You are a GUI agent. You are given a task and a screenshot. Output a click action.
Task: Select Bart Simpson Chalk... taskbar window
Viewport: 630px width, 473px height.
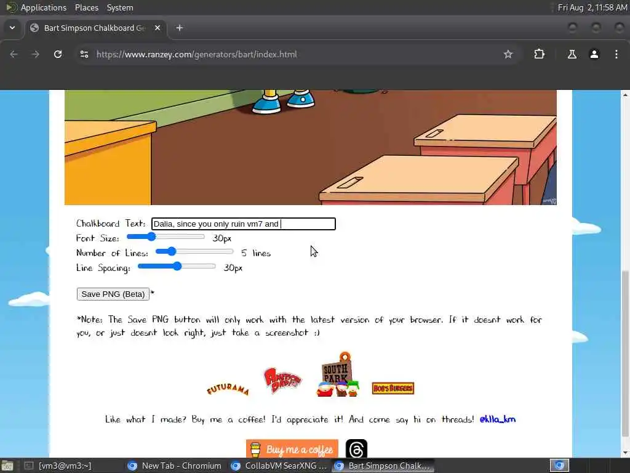383,466
